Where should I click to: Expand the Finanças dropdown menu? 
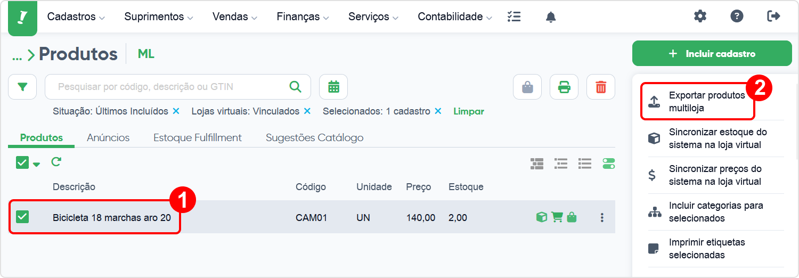click(303, 17)
